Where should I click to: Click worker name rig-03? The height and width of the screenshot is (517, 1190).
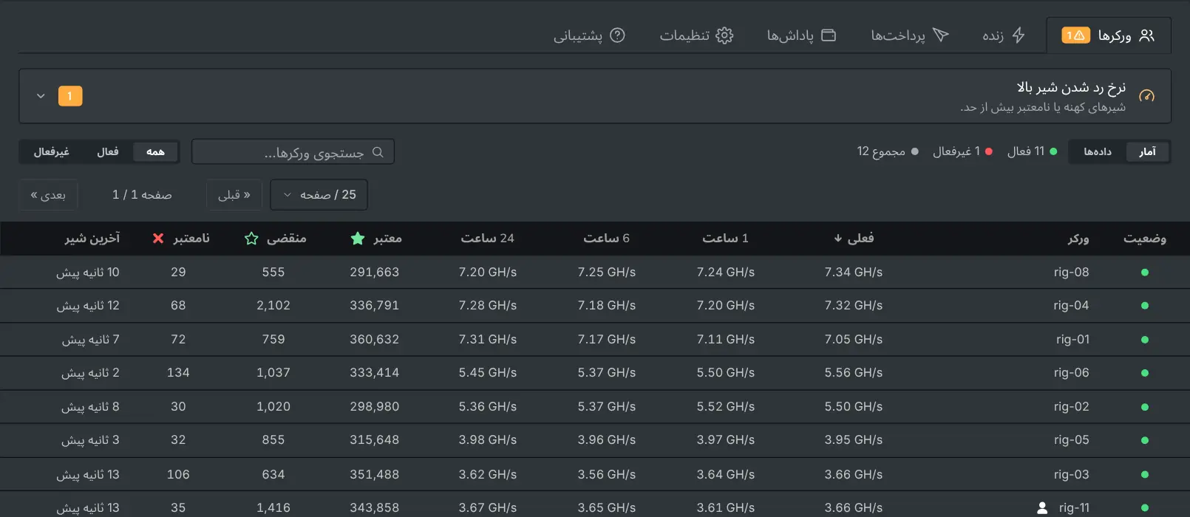click(1071, 474)
